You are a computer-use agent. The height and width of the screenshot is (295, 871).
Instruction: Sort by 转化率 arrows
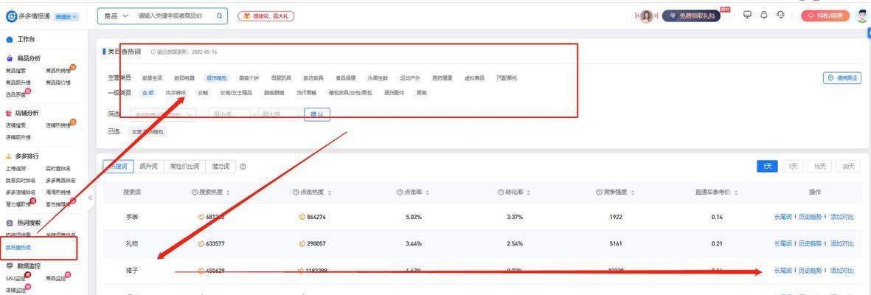527,192
